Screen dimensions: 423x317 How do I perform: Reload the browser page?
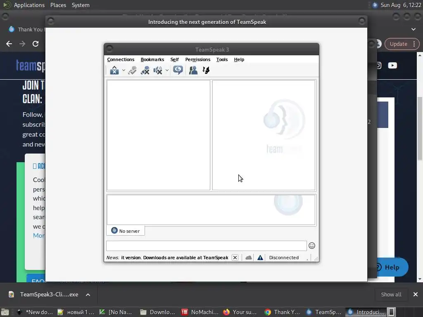tap(36, 44)
